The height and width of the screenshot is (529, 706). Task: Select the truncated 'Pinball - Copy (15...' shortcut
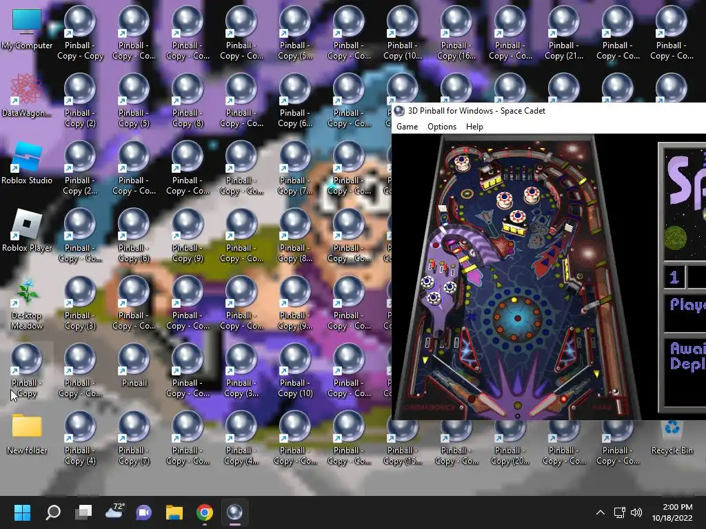point(403,443)
